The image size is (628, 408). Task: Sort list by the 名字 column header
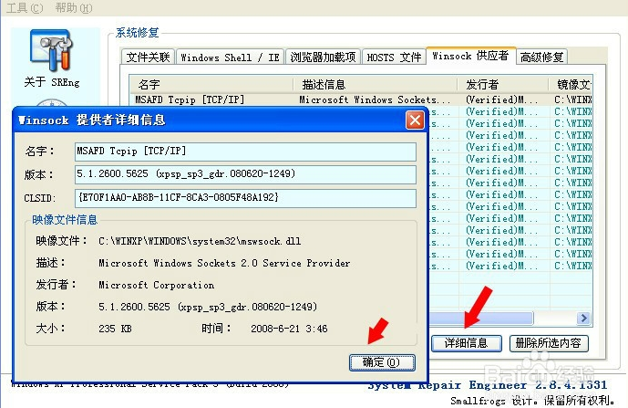pyautogui.click(x=211, y=84)
